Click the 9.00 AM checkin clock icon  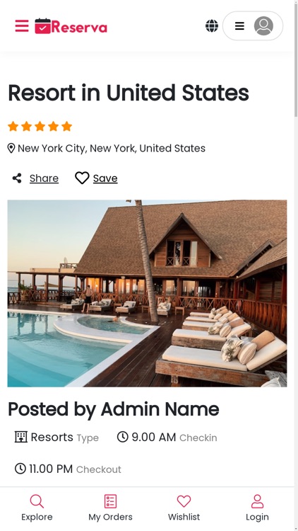coord(123,437)
